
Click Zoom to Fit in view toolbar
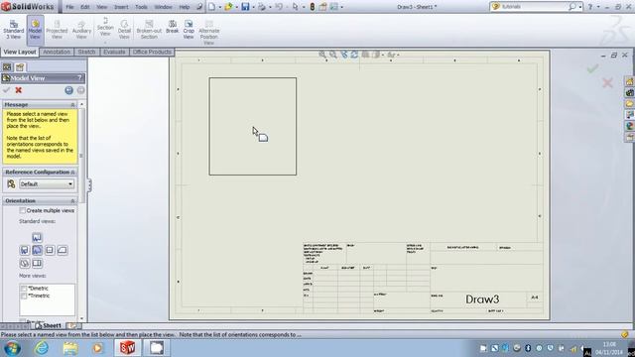321,55
